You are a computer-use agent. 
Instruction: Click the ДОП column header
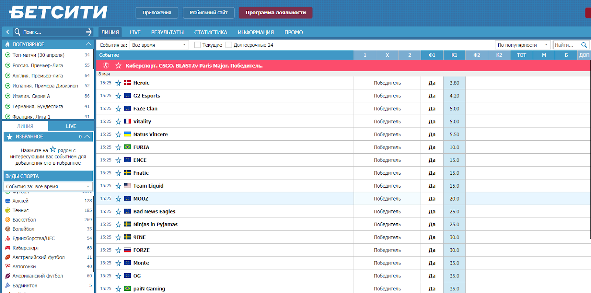point(584,55)
